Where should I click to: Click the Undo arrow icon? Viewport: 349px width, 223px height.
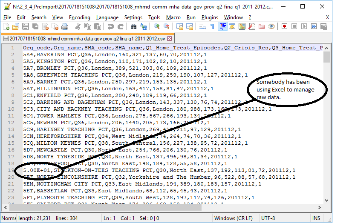pyautogui.click(x=110, y=27)
